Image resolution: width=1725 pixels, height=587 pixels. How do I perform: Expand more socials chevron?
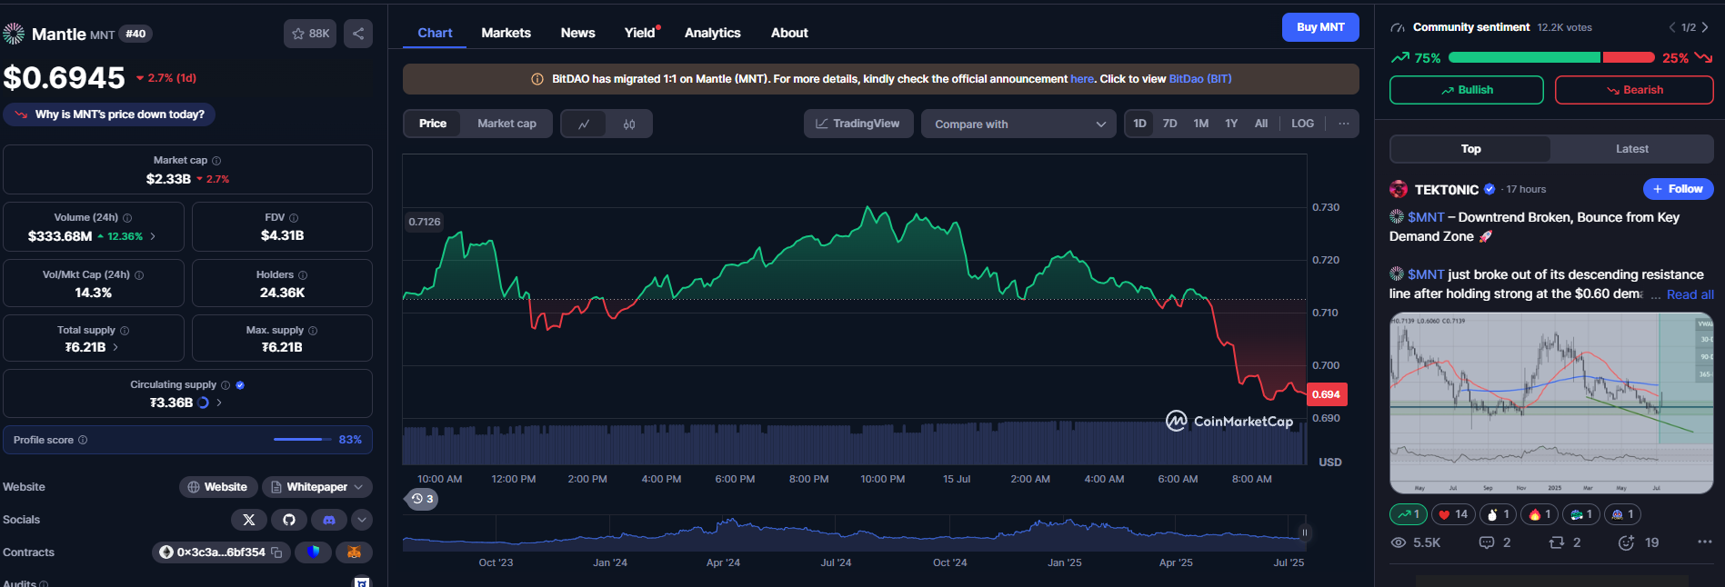point(362,520)
